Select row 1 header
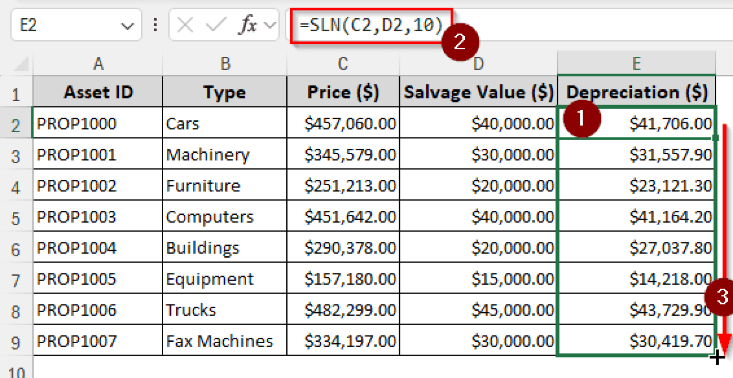The height and width of the screenshot is (378, 733). (16, 92)
